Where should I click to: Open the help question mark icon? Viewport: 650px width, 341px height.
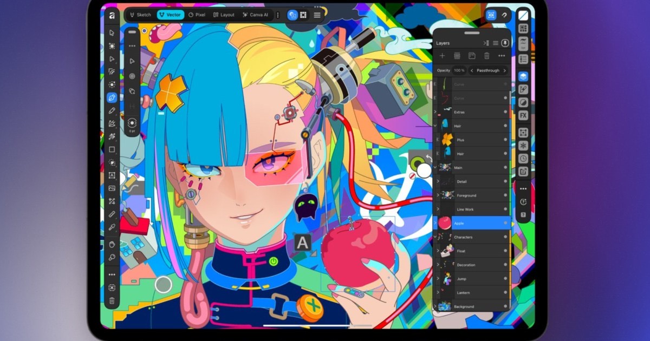tap(523, 215)
